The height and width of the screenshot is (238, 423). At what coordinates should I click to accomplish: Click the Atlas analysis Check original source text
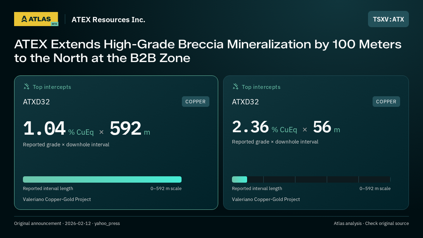pos(371,223)
